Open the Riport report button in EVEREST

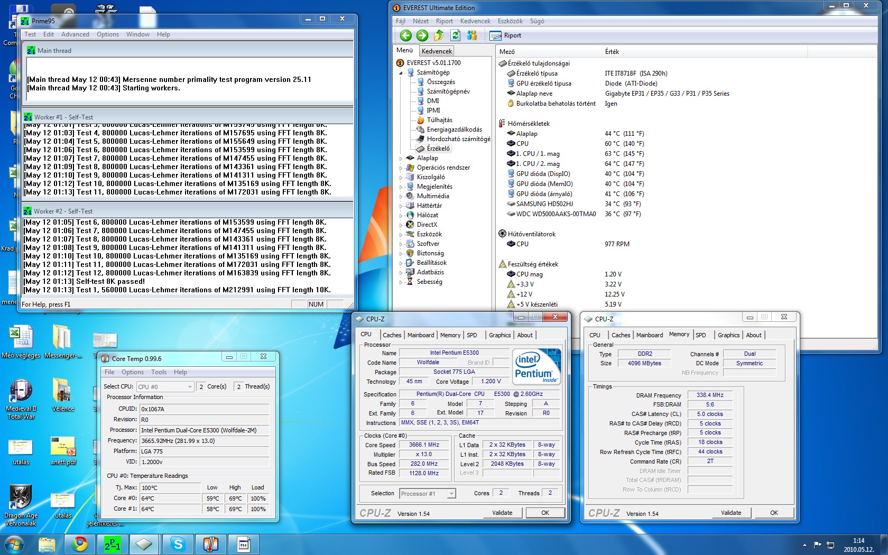506,35
